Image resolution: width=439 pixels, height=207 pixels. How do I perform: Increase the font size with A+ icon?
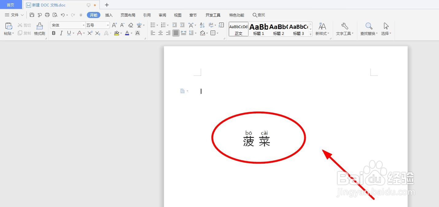114,25
